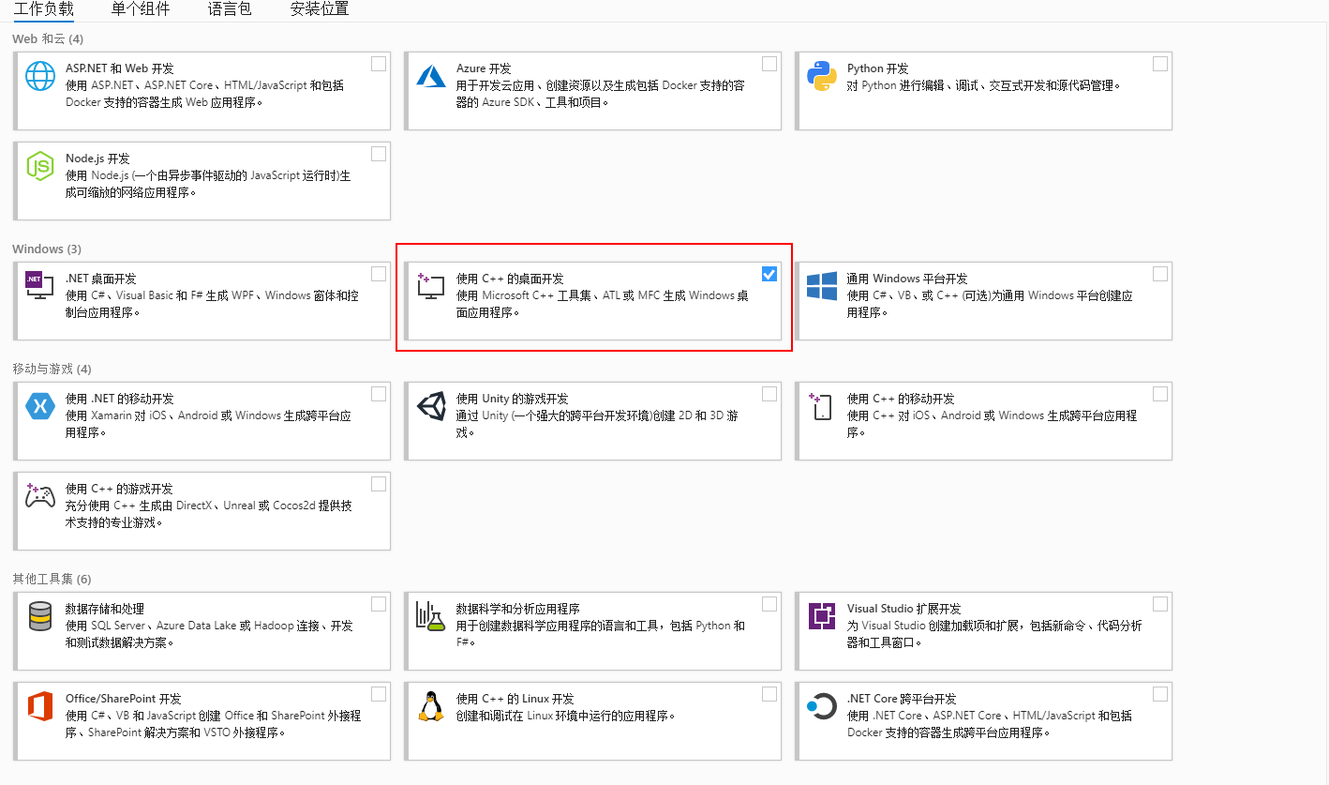Click the ASP.NET globe icon
This screenshot has width=1329, height=785.
[40, 76]
